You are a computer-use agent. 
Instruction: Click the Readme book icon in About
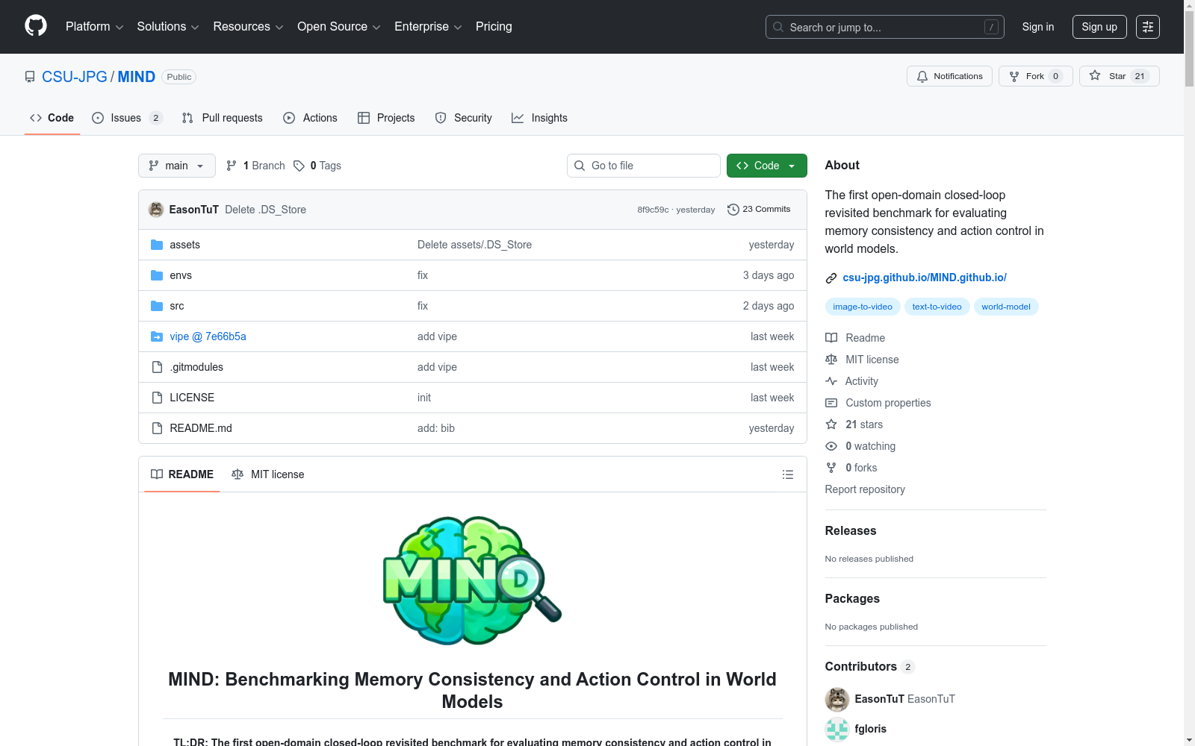(x=831, y=338)
